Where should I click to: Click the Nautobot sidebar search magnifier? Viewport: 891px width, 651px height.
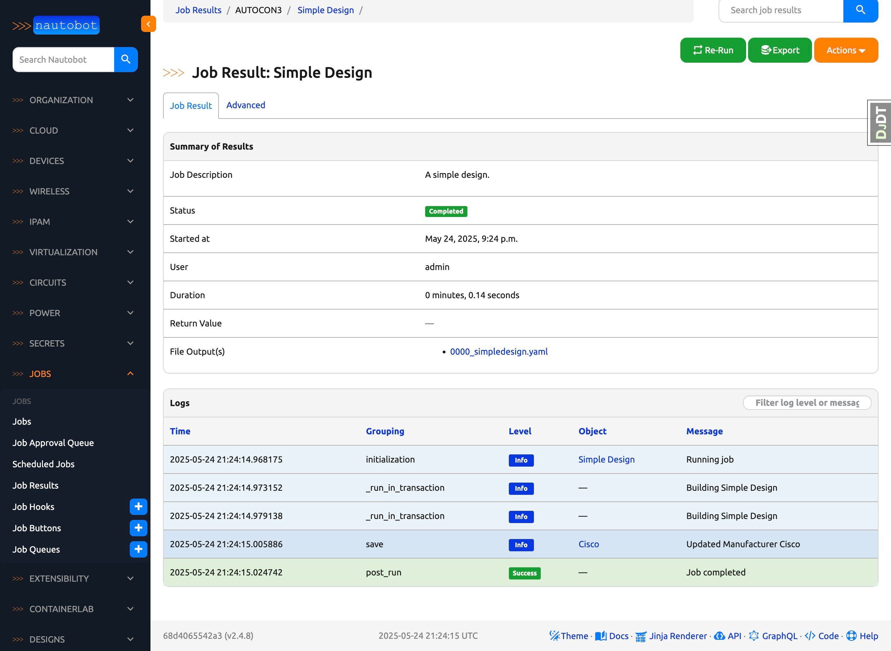[126, 60]
